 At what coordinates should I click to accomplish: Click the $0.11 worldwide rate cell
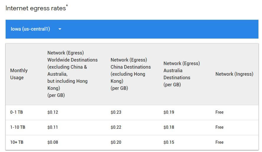coord(53,127)
